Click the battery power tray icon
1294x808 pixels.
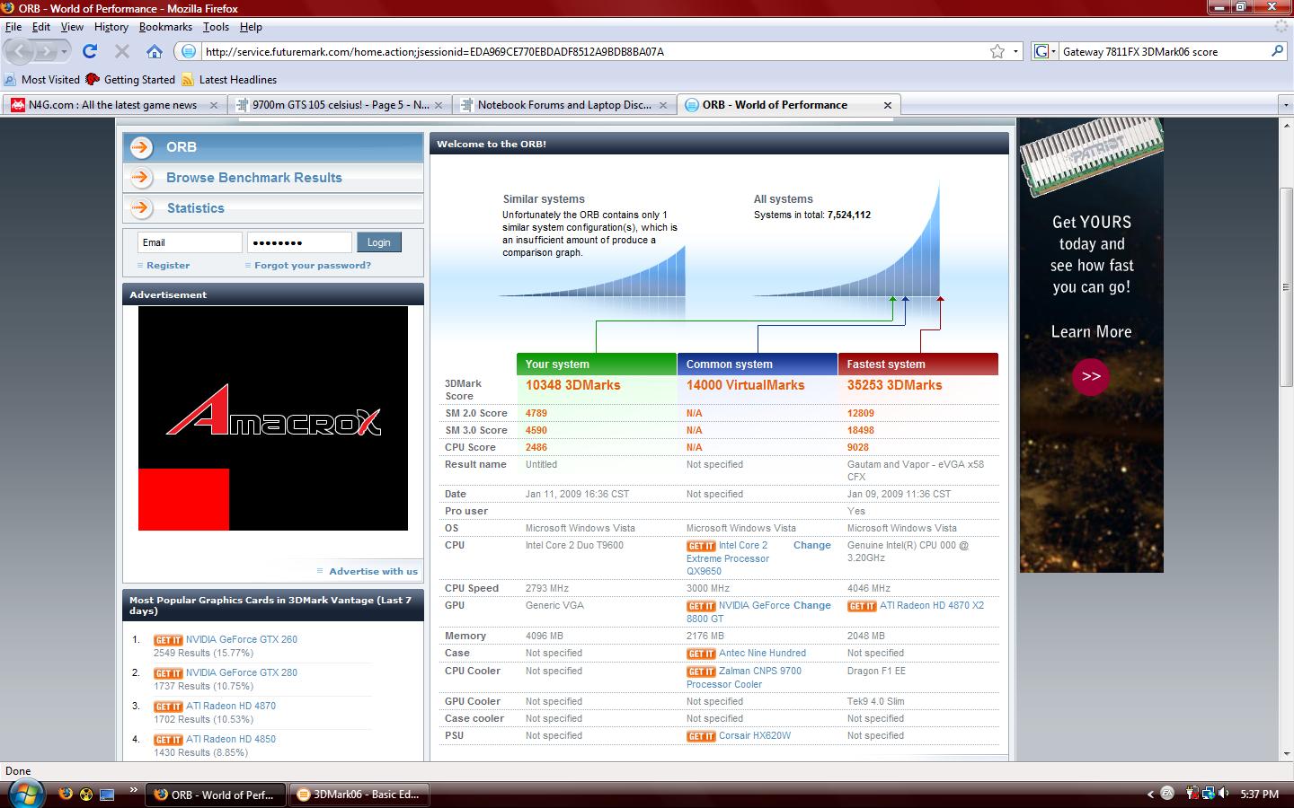(x=1192, y=794)
